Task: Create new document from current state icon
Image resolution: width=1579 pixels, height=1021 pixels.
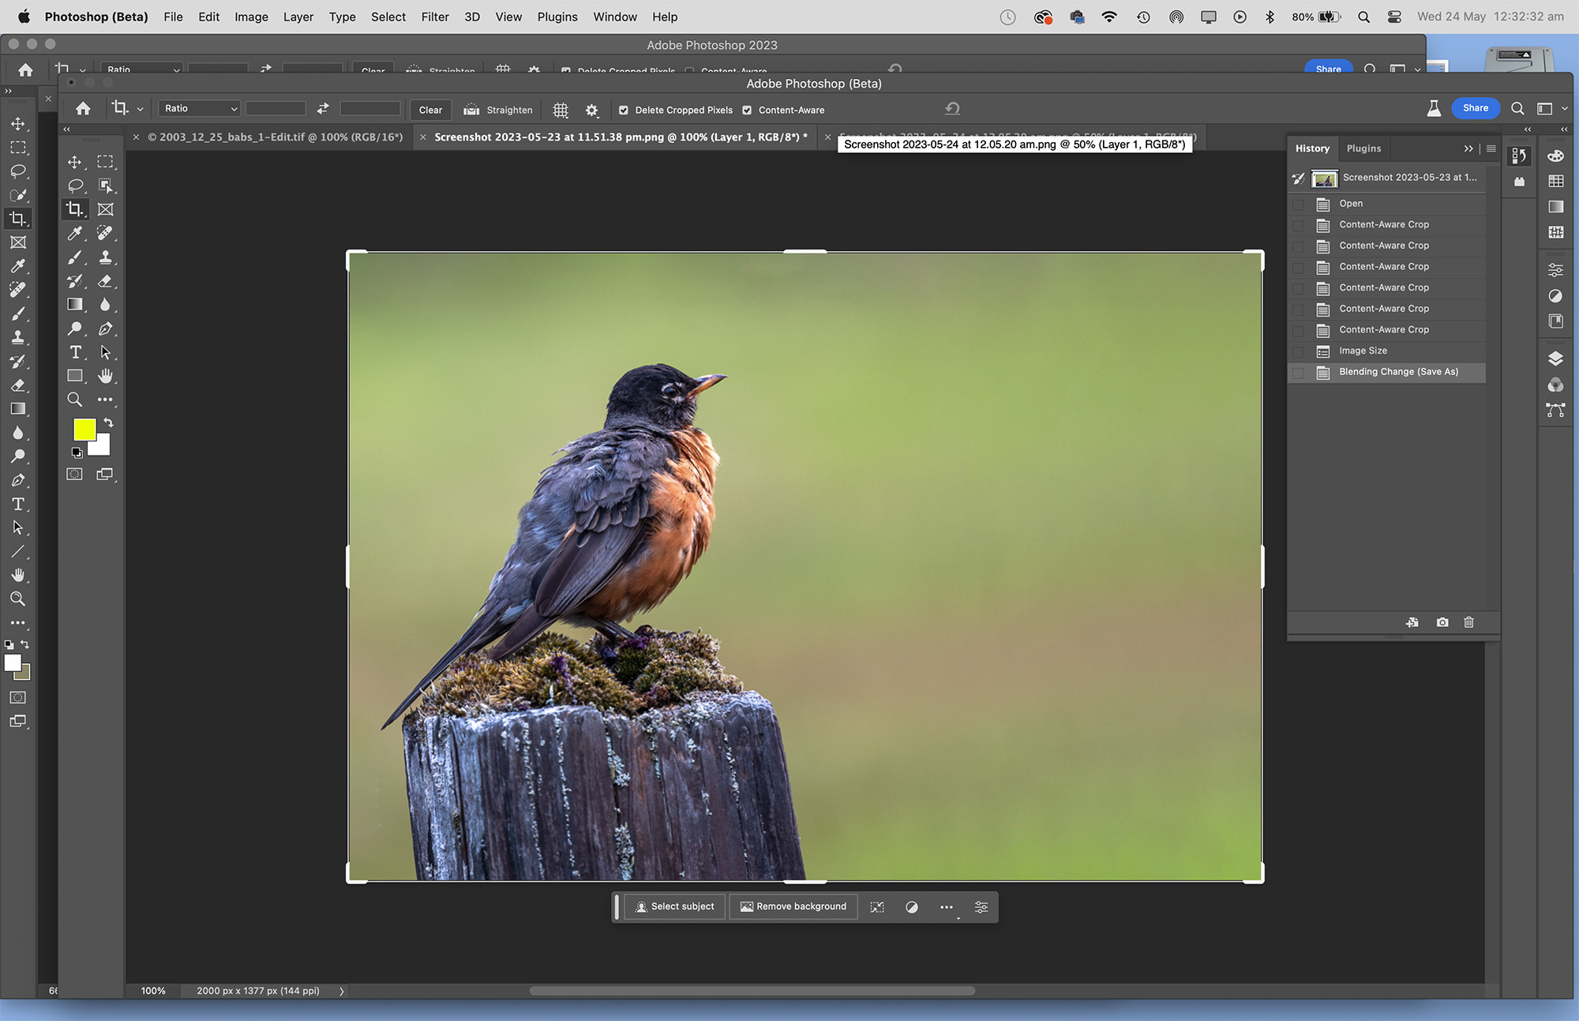Action: pyautogui.click(x=1412, y=622)
